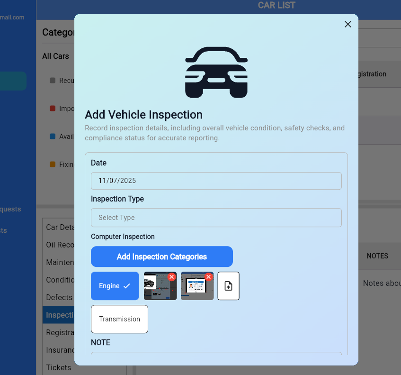Open the Tickets tab
The height and width of the screenshot is (375, 401).
click(x=58, y=367)
